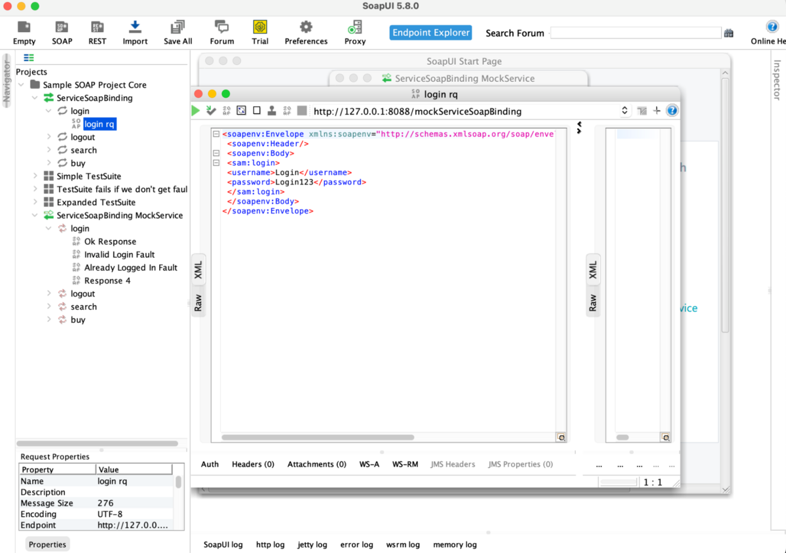The image size is (786, 553).
Task: Collapse the ServiceSoapBinding interface node
Action: (x=35, y=98)
